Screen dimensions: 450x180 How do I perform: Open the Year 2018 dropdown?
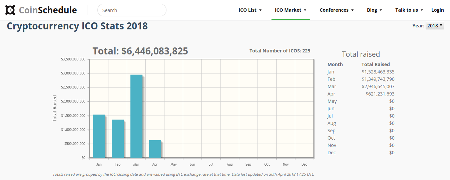click(435, 25)
